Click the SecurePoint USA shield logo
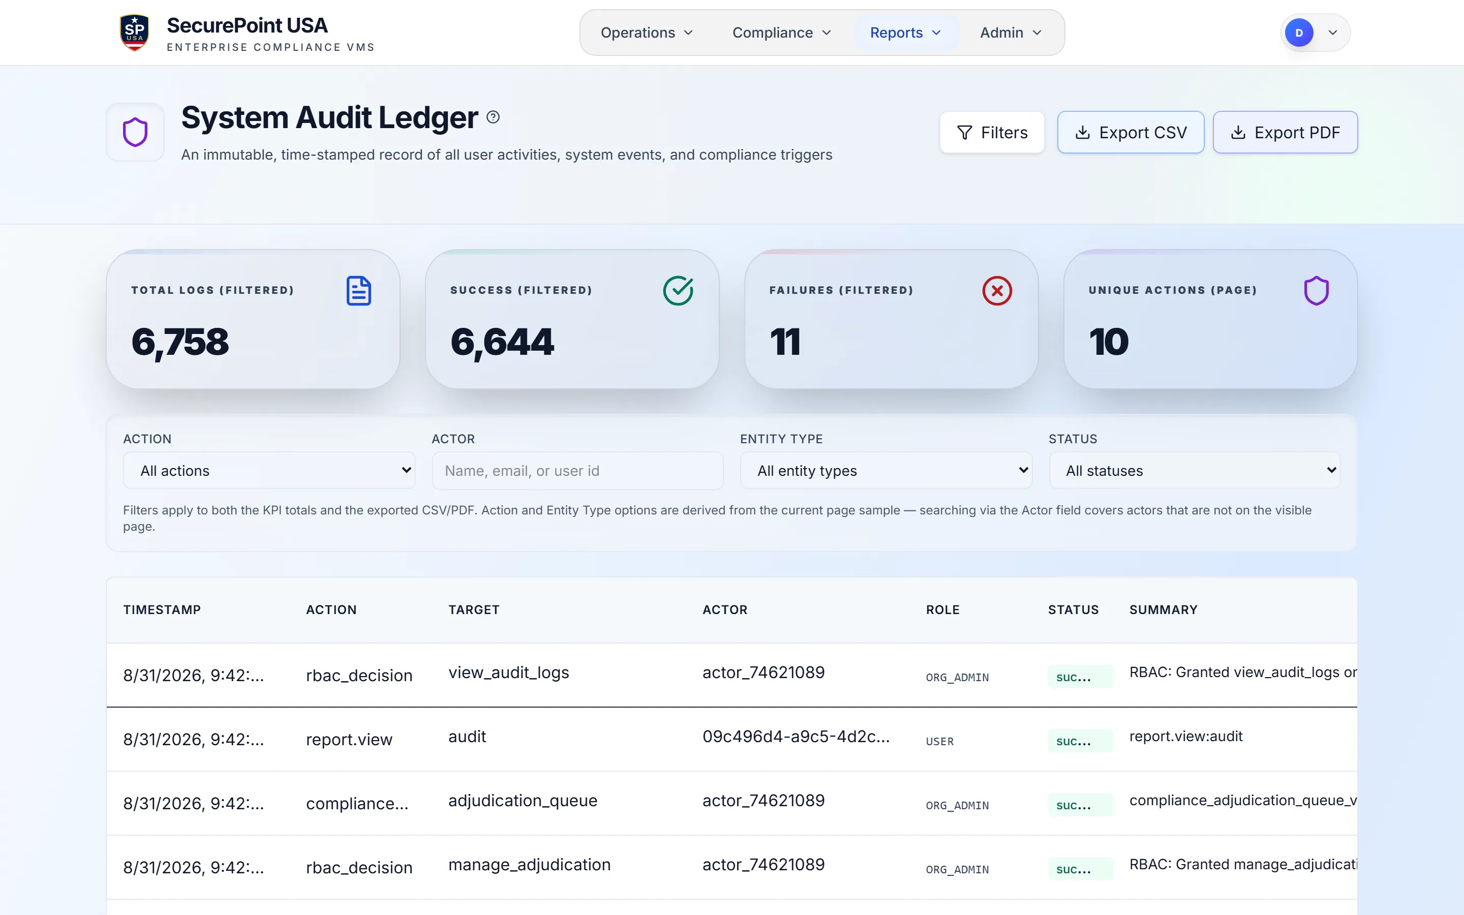Image resolution: width=1464 pixels, height=915 pixels. 134,33
